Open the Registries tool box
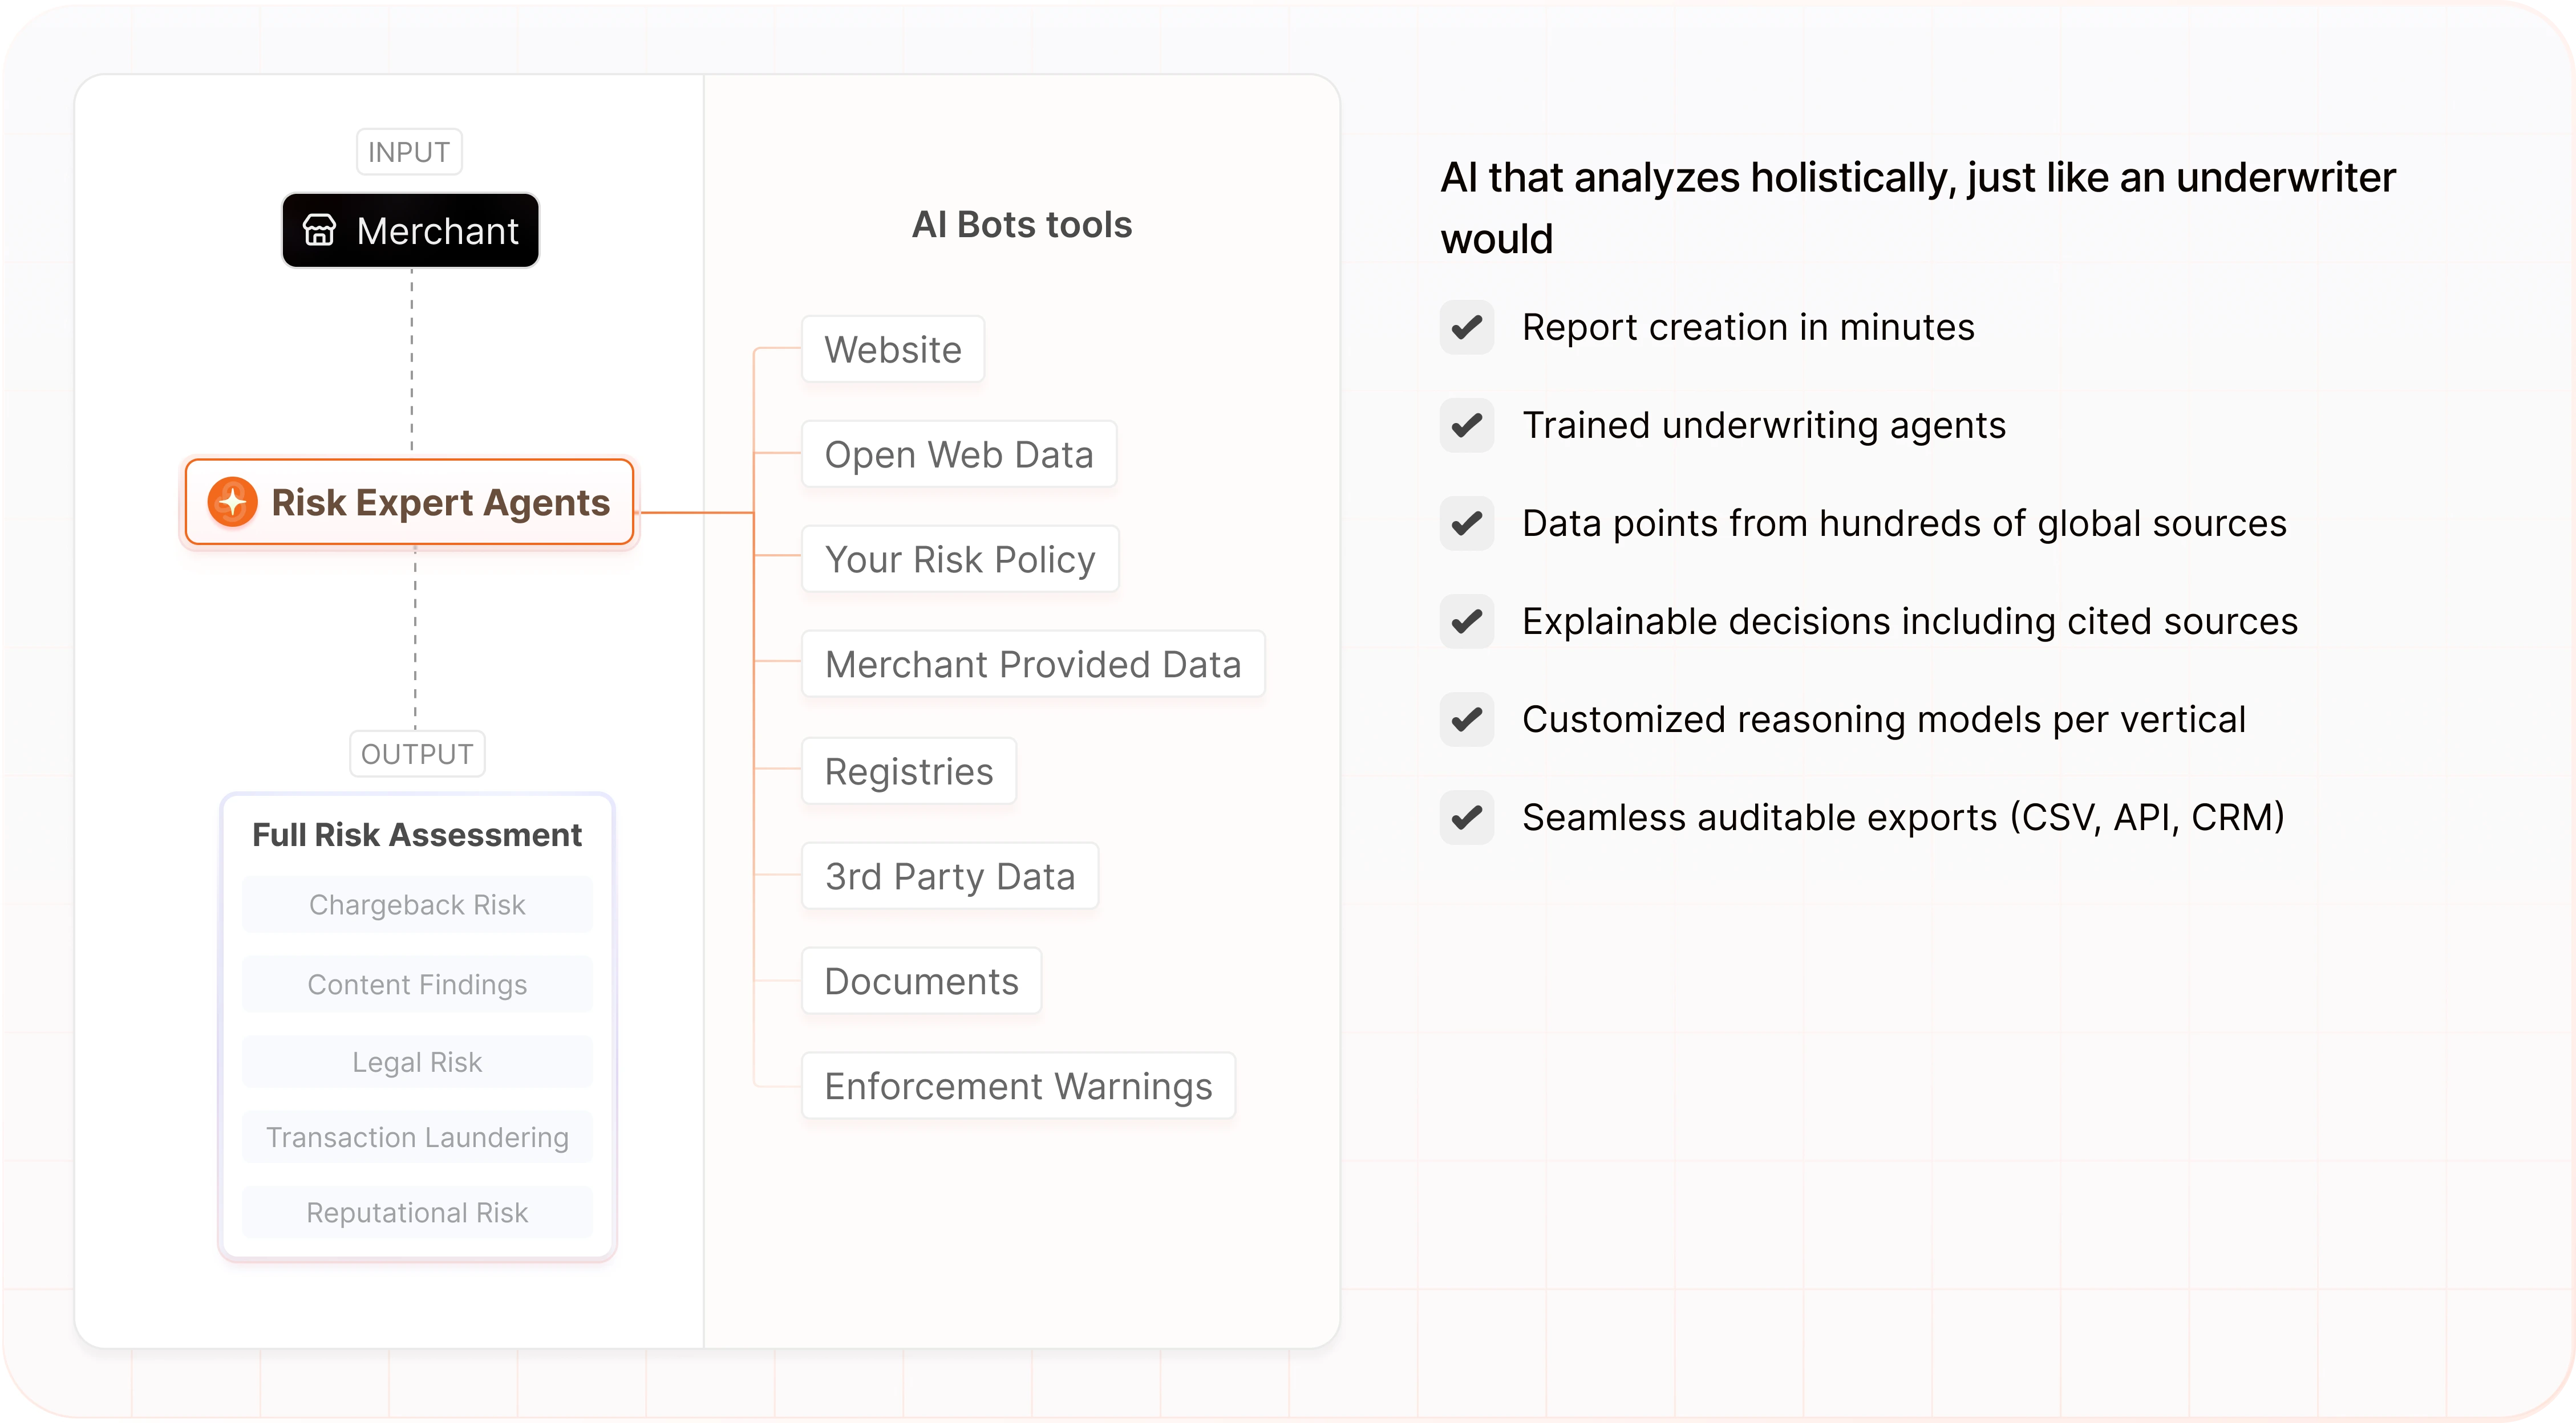Image resolution: width=2576 pixels, height=1423 pixels. [909, 770]
